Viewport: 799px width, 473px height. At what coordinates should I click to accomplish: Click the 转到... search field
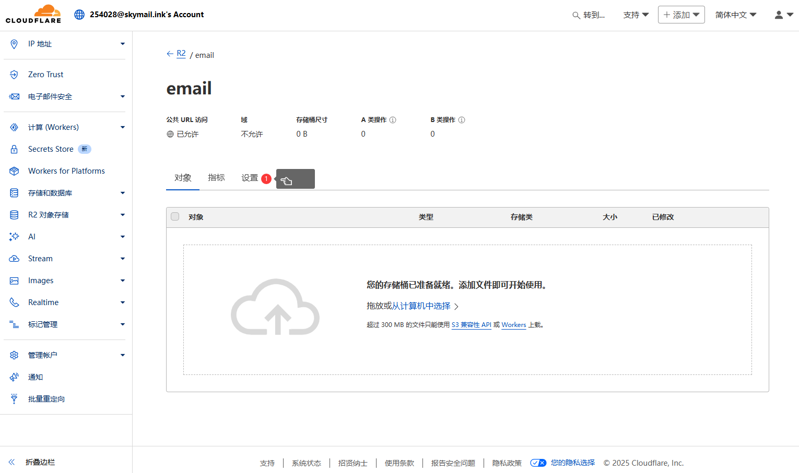[589, 15]
